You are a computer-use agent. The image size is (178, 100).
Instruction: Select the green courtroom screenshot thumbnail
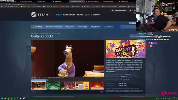(53, 86)
